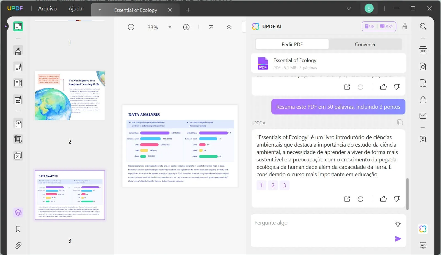Open the zoom level dropdown arrow
This screenshot has height=255, width=441.
pyautogui.click(x=170, y=27)
